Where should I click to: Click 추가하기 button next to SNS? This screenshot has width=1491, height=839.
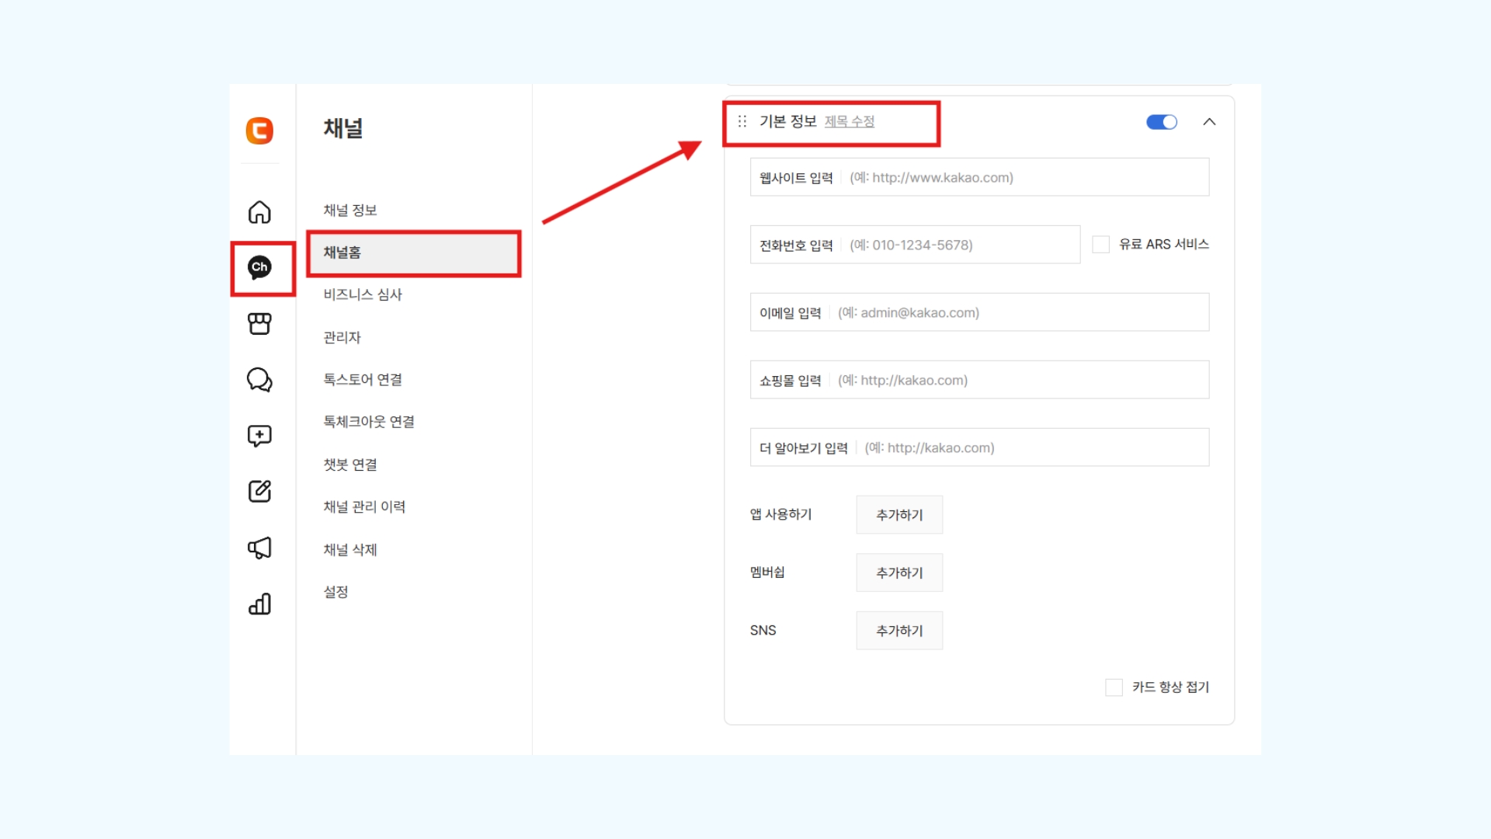(899, 631)
